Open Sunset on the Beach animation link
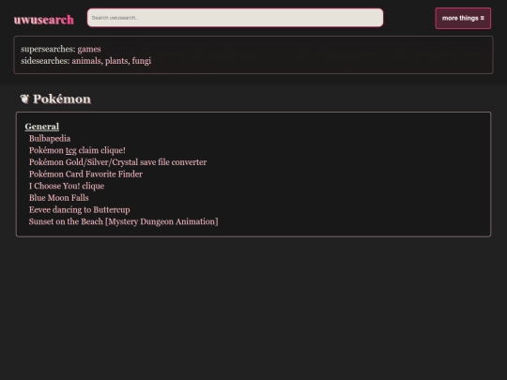This screenshot has width=507, height=380. point(124,221)
